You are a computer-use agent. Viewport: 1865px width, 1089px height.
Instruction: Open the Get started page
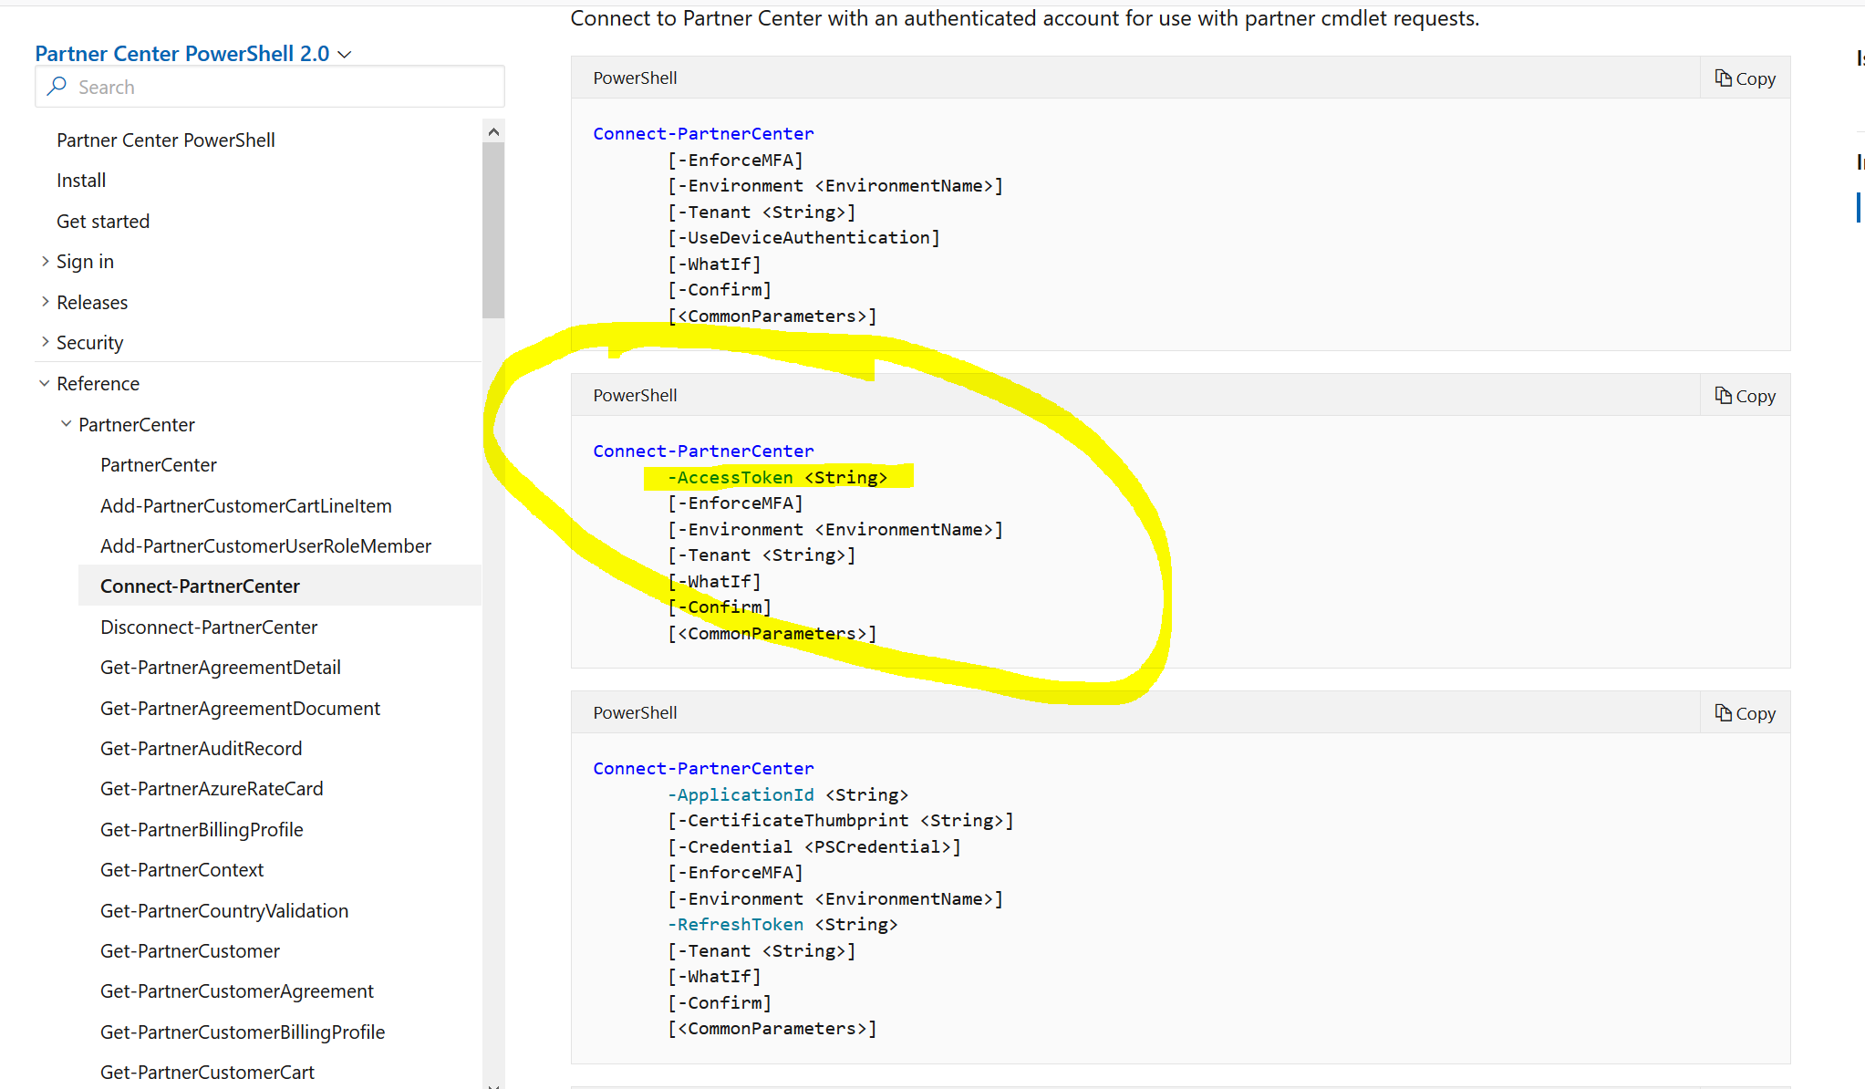coord(103,221)
